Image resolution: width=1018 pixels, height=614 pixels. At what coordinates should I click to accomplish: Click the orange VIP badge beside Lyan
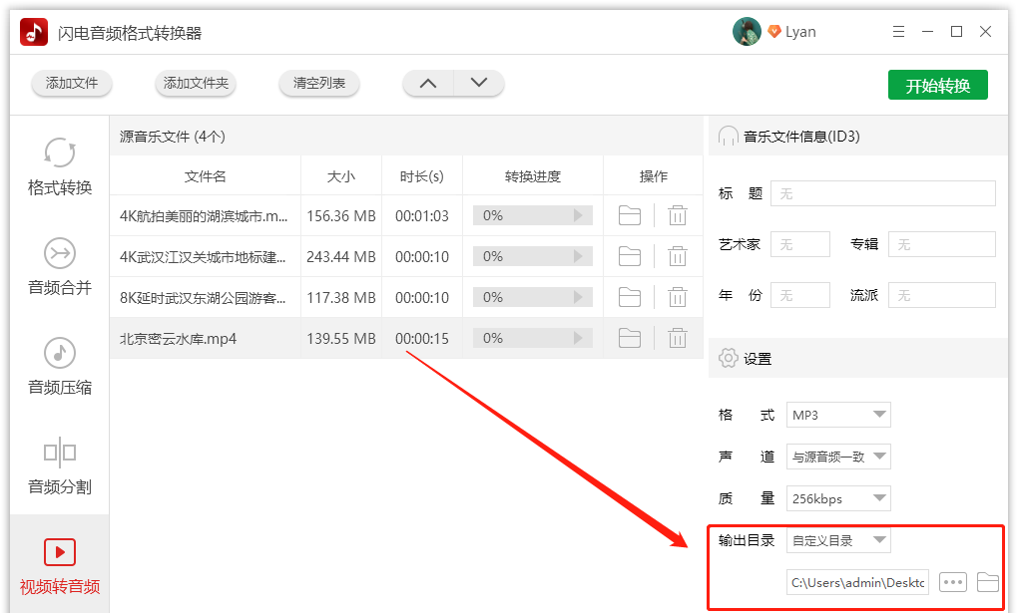pyautogui.click(x=773, y=31)
